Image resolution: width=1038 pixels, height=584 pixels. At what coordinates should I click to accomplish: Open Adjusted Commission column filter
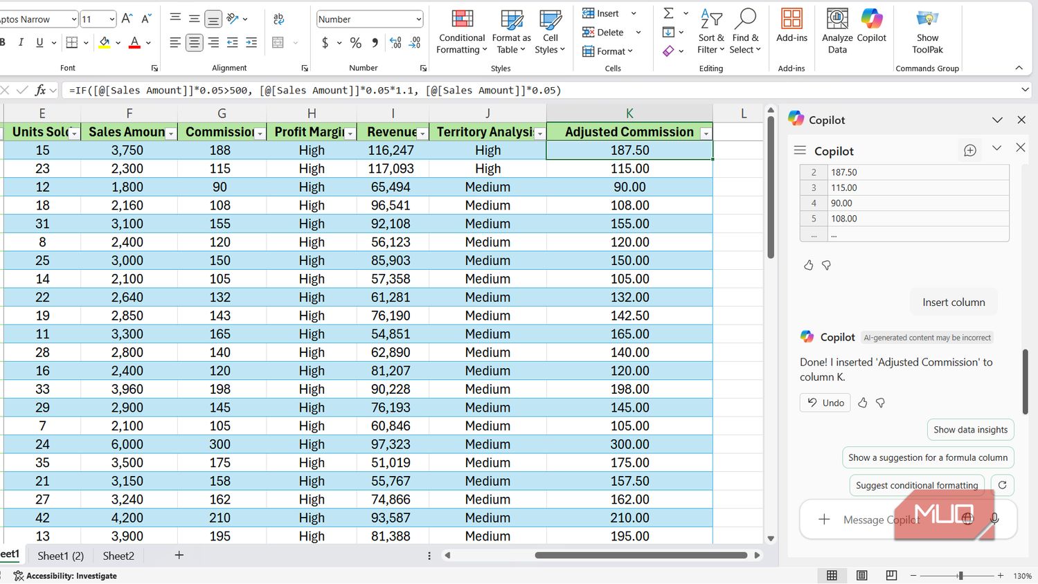[x=706, y=133]
